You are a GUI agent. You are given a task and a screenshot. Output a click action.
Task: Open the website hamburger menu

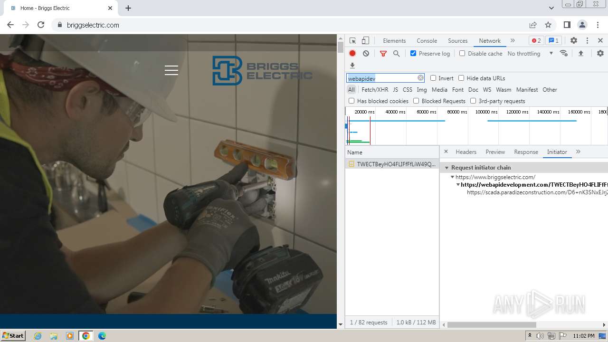click(171, 70)
